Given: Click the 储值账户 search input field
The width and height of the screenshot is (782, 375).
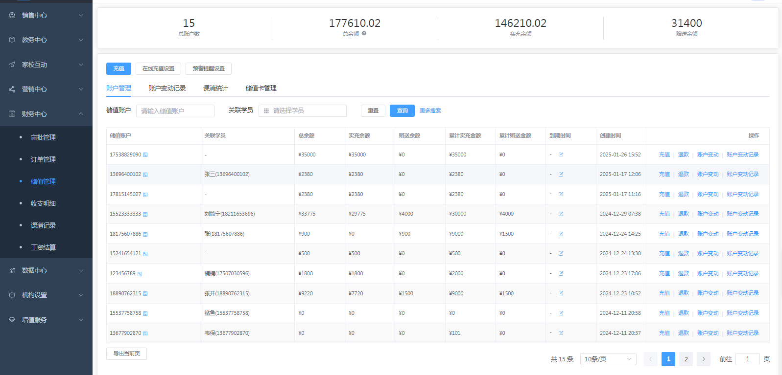Looking at the screenshot, I should (175, 111).
